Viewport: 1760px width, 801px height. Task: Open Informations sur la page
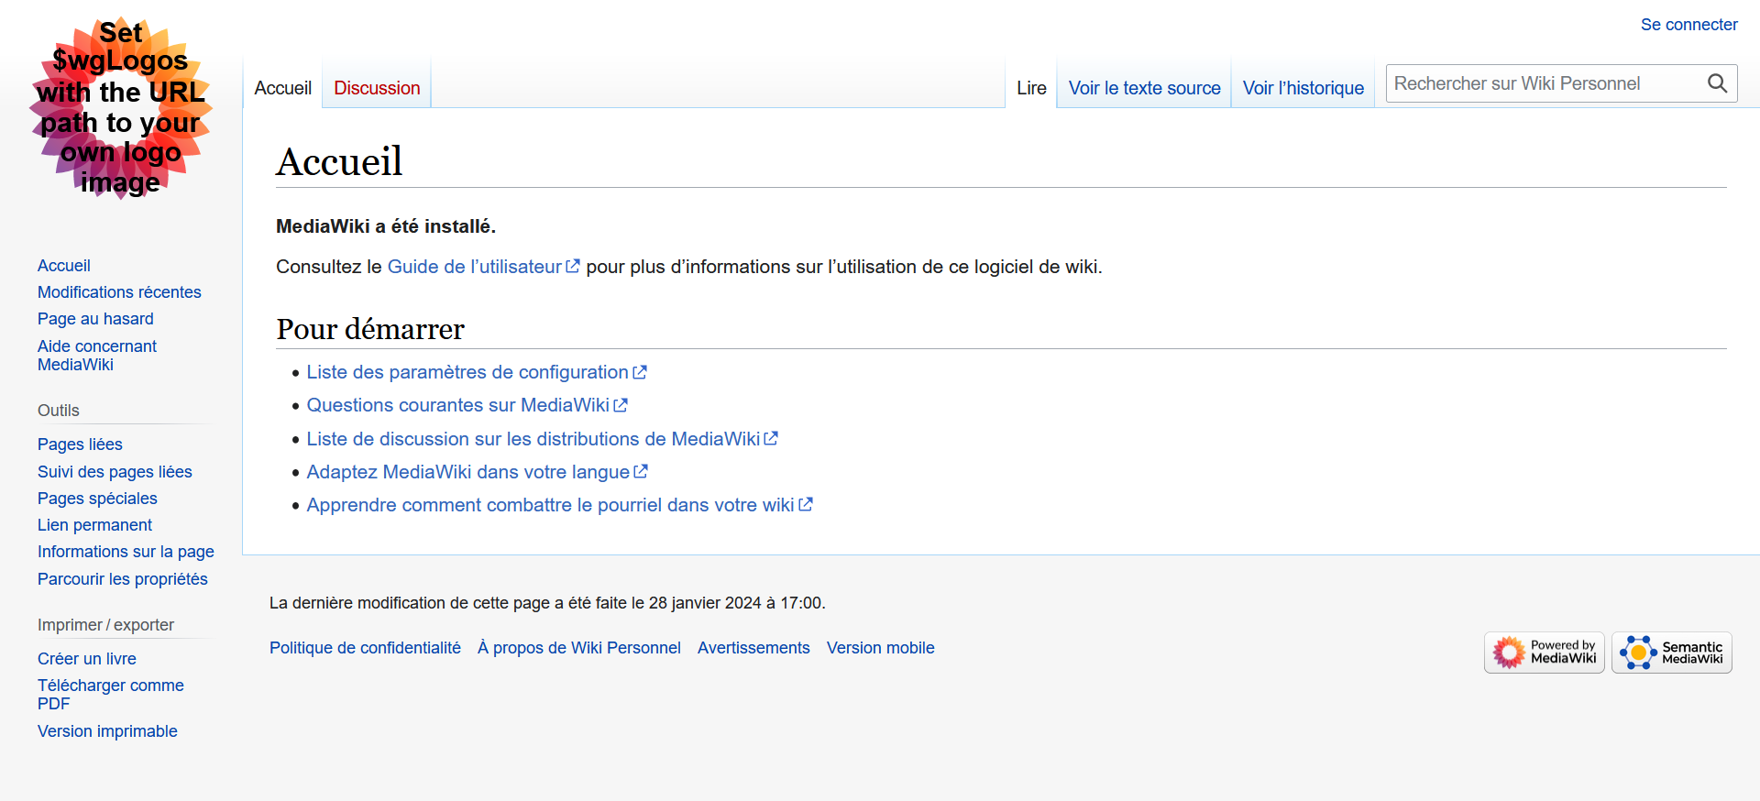click(x=126, y=552)
